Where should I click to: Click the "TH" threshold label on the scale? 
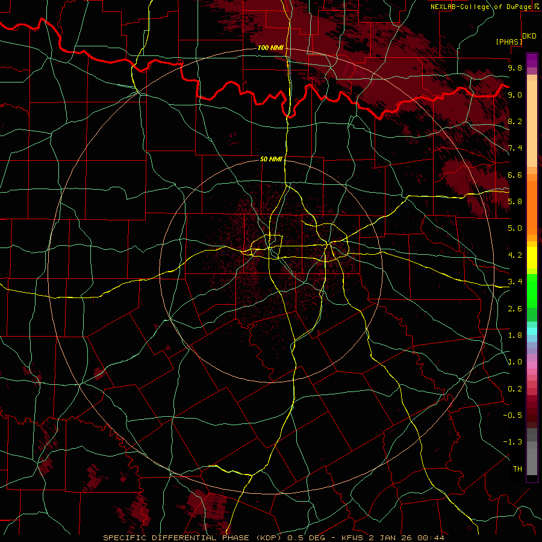[x=517, y=469]
